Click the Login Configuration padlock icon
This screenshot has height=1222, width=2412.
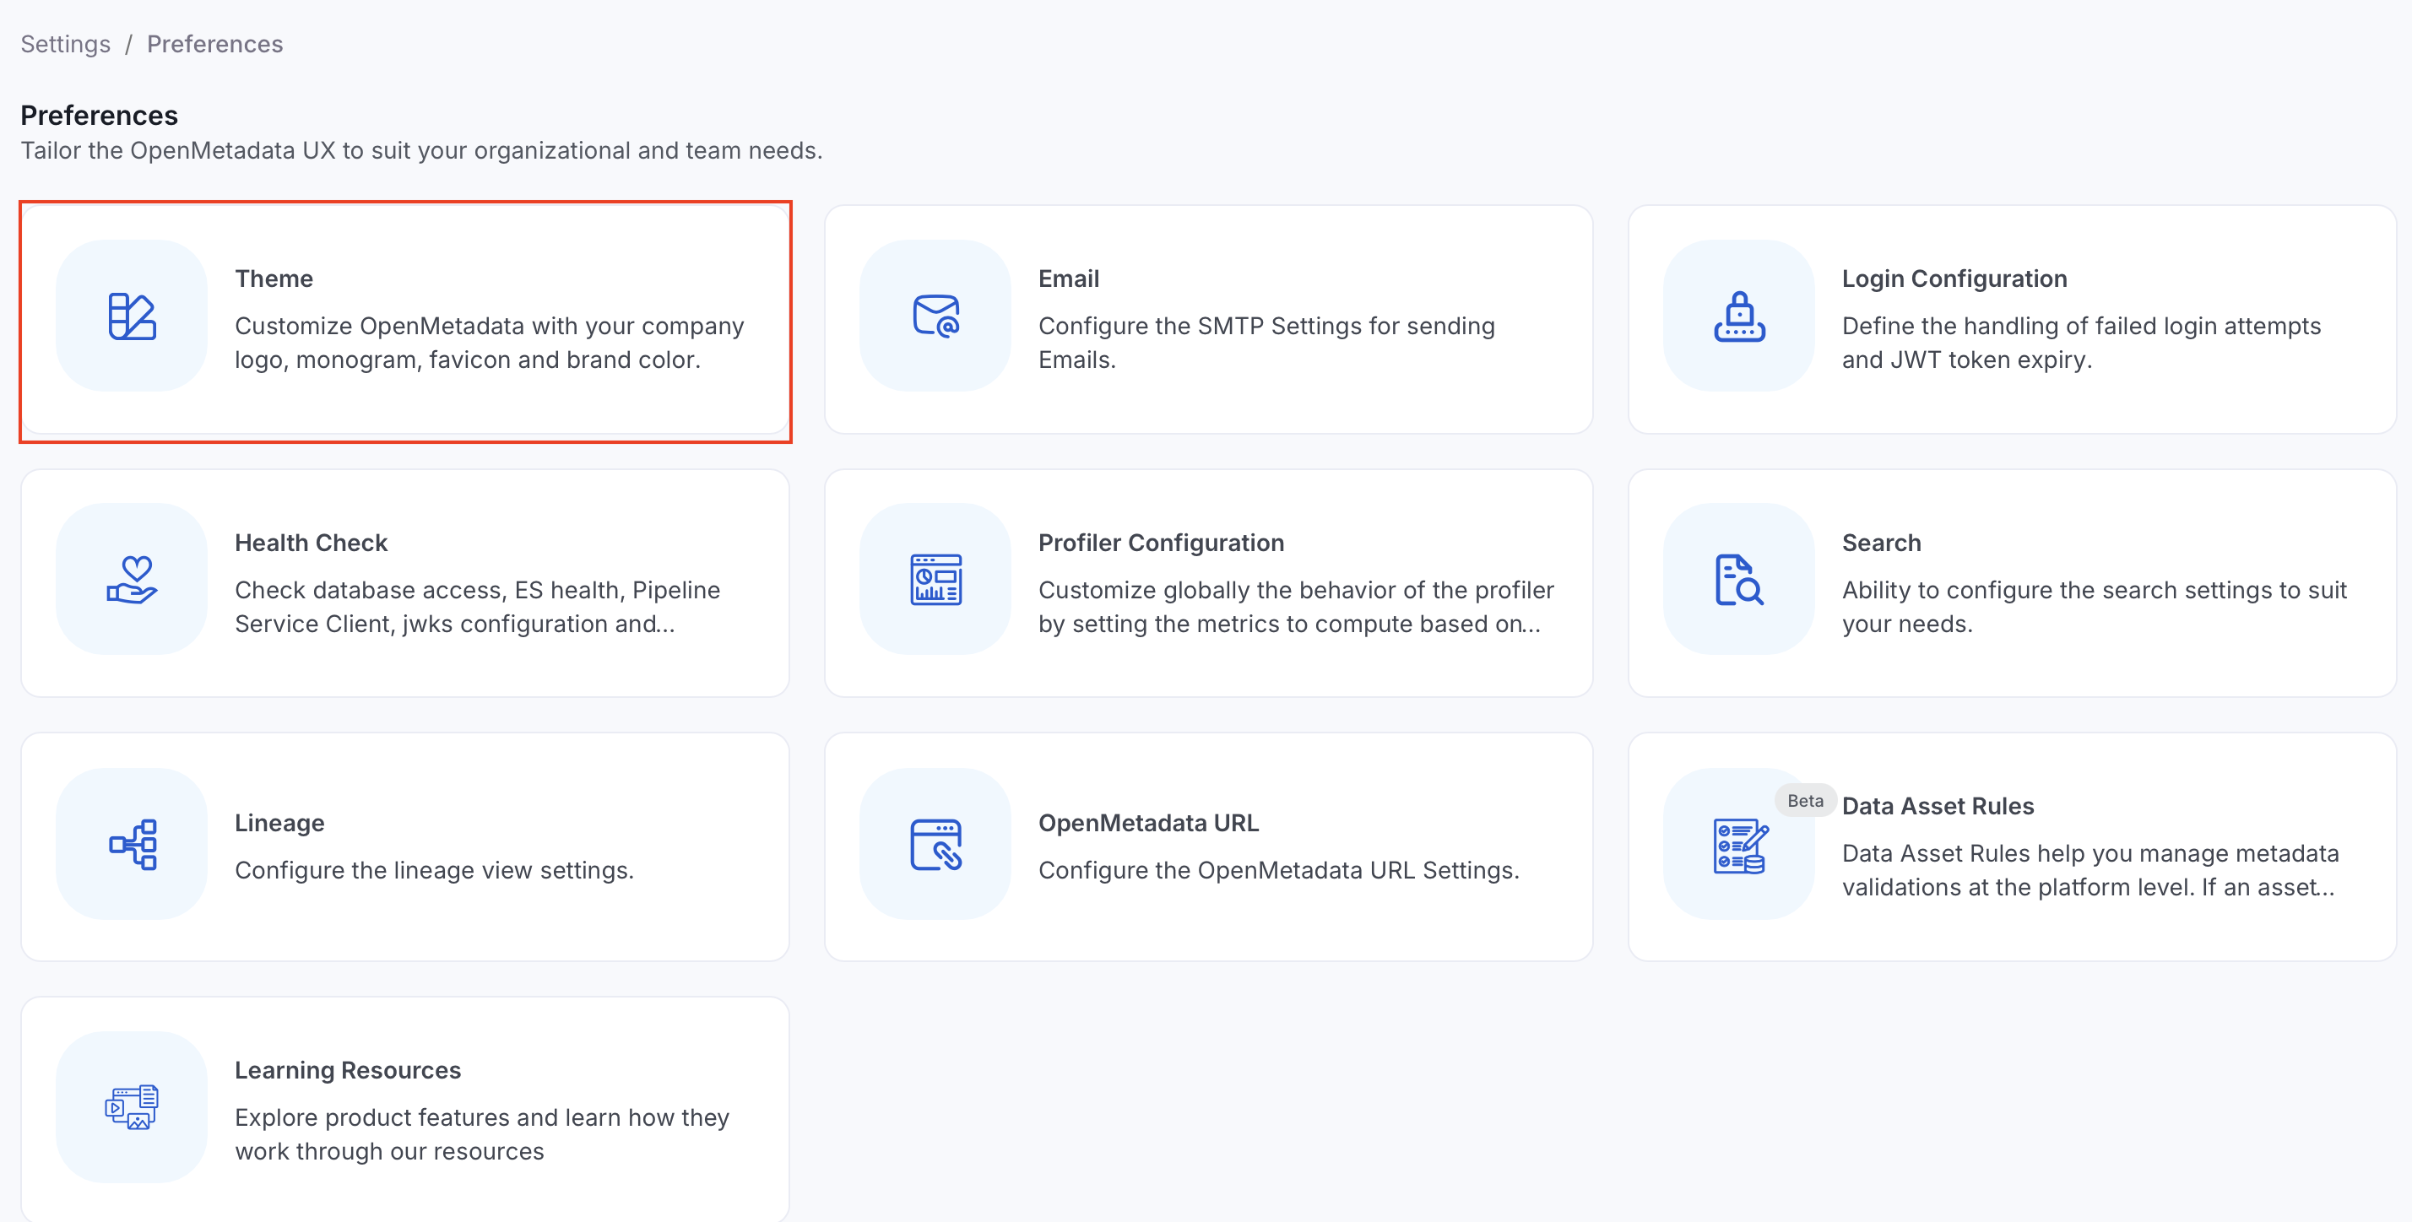point(1739,316)
